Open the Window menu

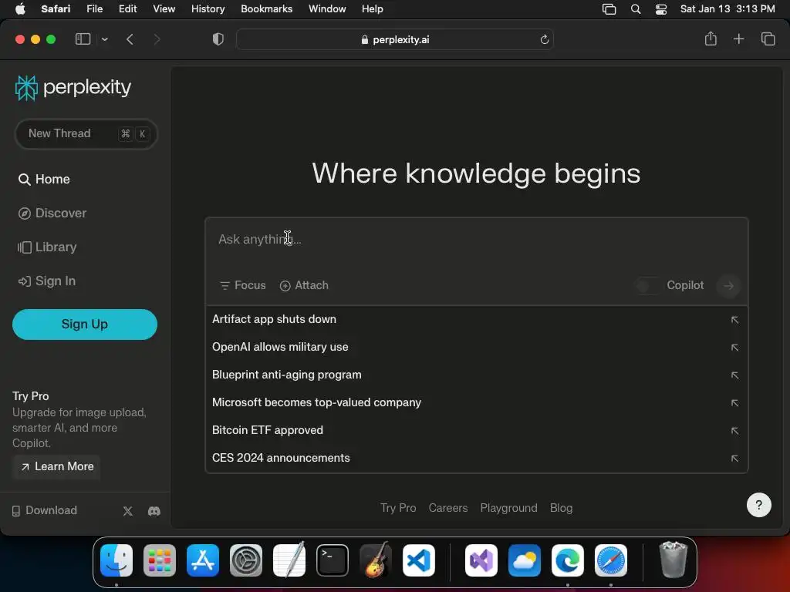click(x=327, y=9)
